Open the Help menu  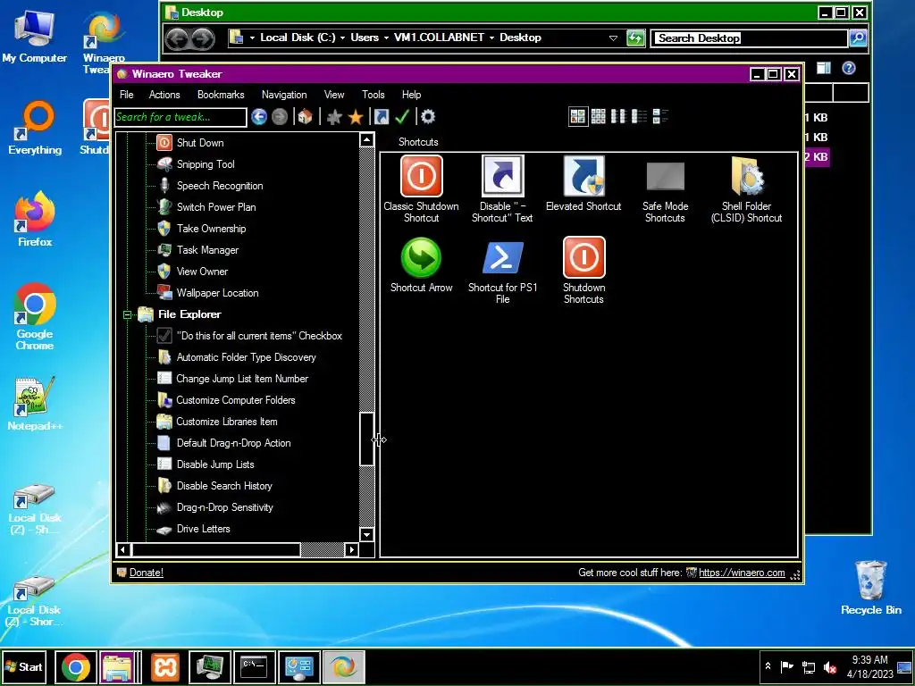click(x=411, y=95)
